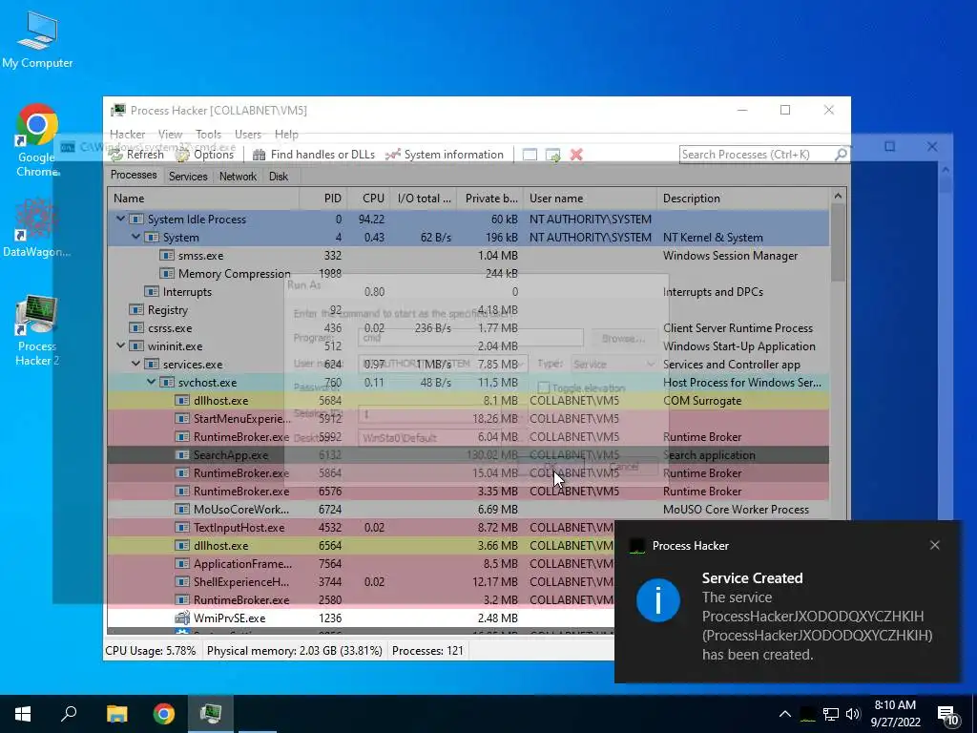Click the process list scrollbar up arrow

[838, 196]
